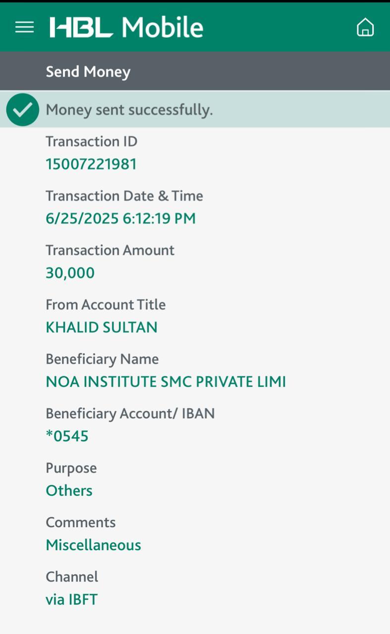Select beneficiary name NOA INSTITUTE SMC PRIVATE LIMI

(x=166, y=382)
